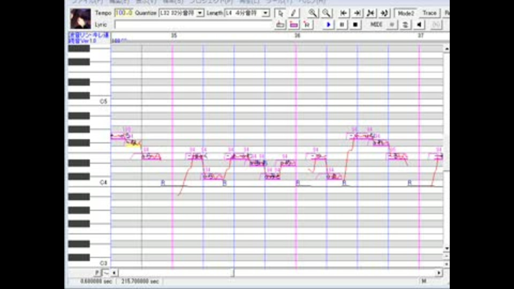
Task: Click the icon two left of Mode2
Action: click(371, 13)
